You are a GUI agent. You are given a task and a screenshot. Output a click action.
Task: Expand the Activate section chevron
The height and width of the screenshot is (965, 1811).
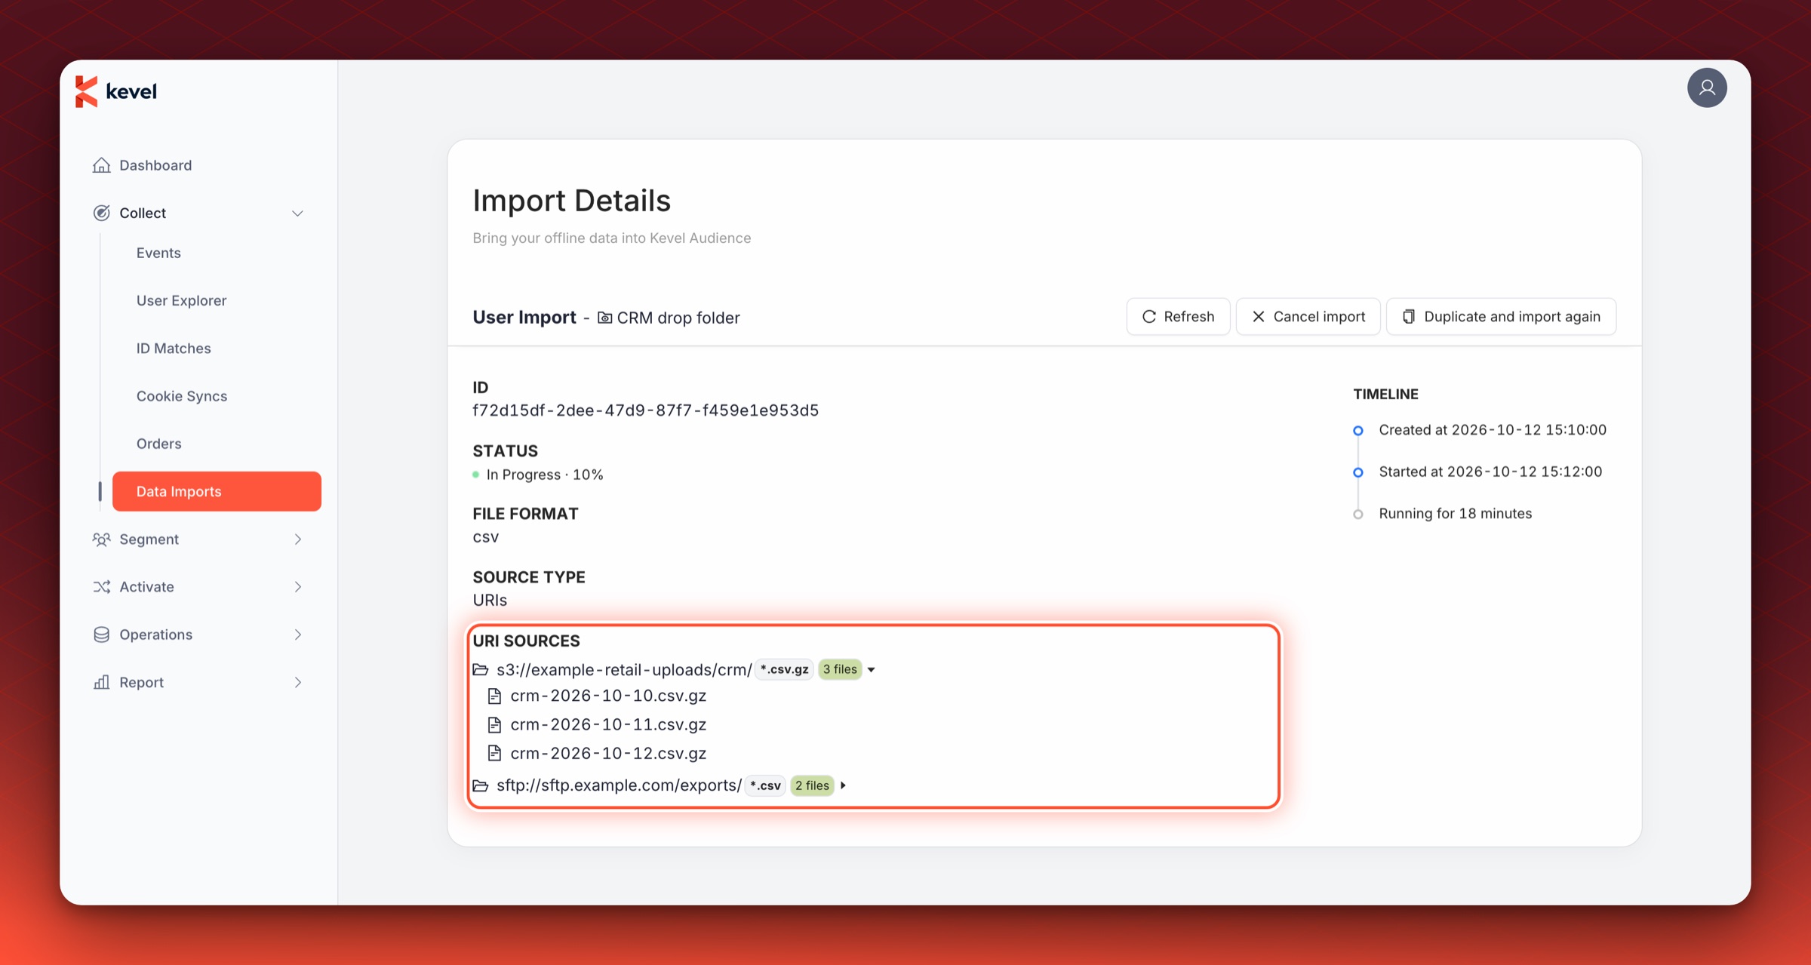(x=297, y=587)
